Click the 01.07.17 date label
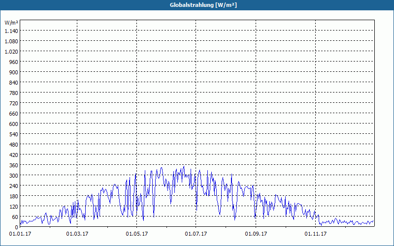Viewport: 394px width, 246px height. [196, 234]
